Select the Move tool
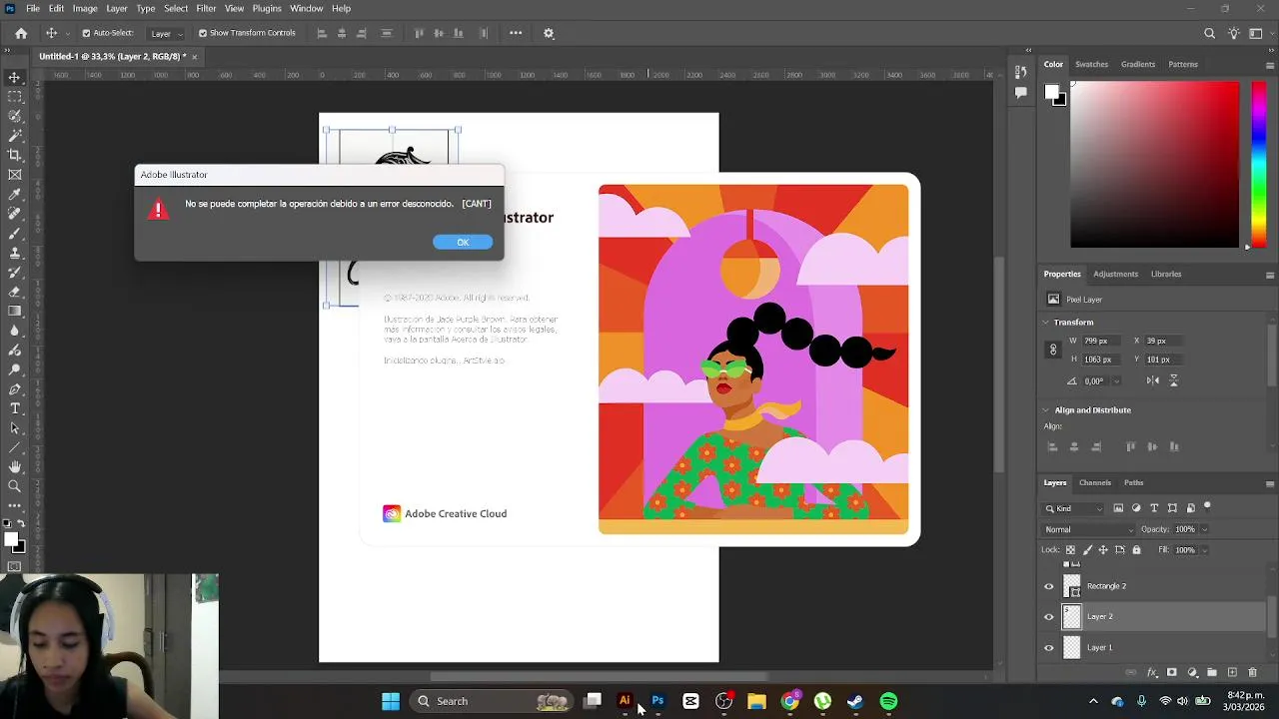Viewport: 1279px width, 719px height. 14,77
